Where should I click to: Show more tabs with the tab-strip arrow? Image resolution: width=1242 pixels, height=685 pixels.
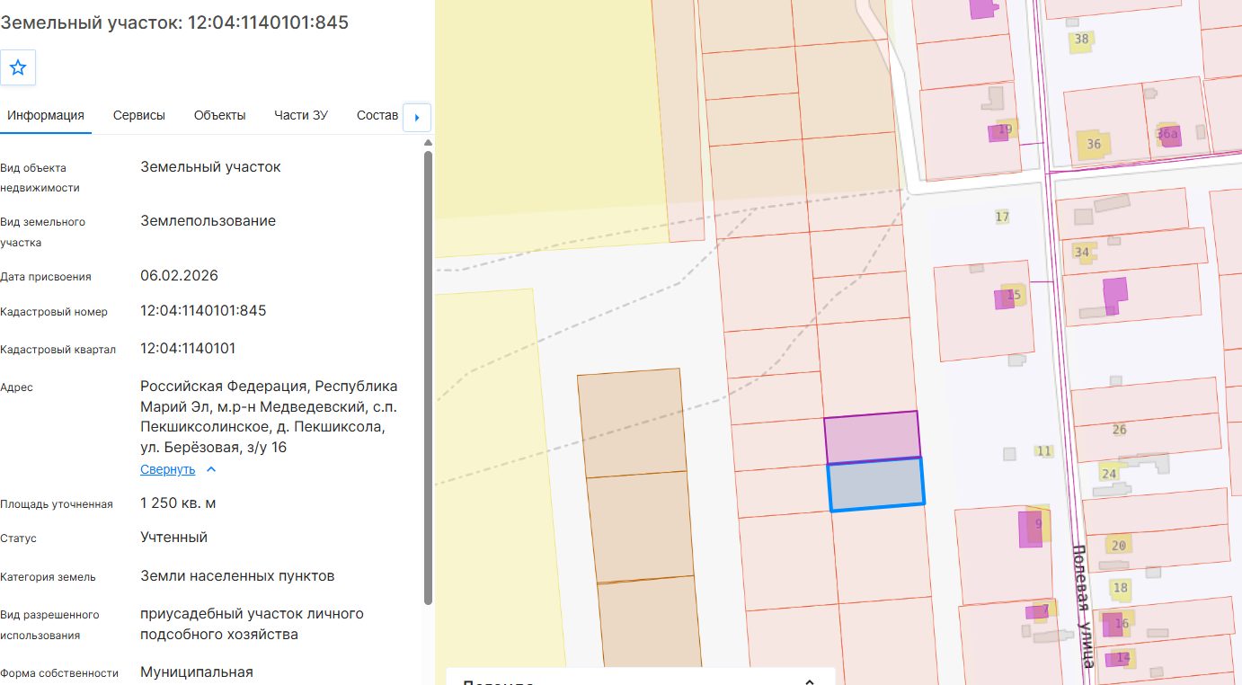click(417, 117)
